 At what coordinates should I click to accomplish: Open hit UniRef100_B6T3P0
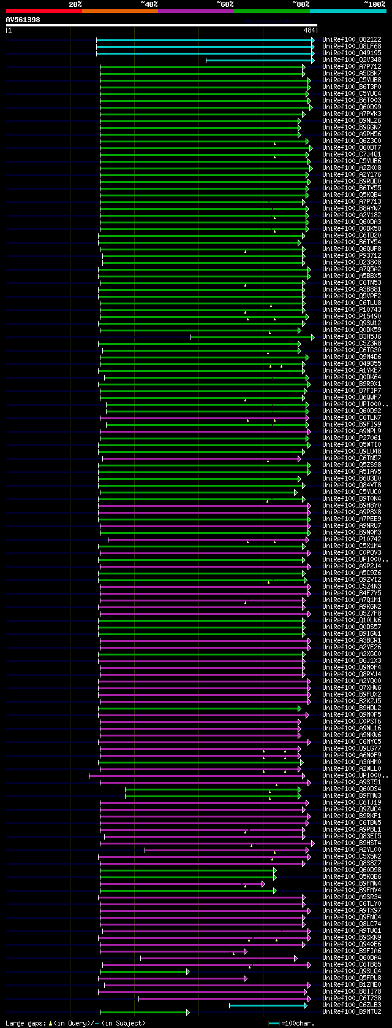point(352,87)
